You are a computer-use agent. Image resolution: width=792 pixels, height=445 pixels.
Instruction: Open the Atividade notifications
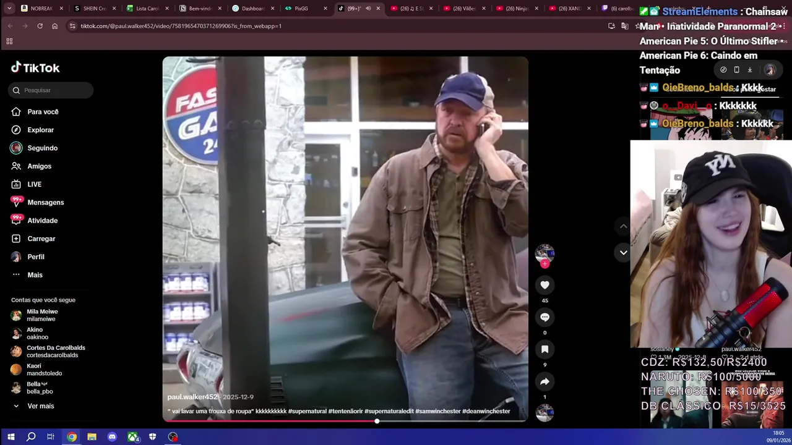(34, 221)
